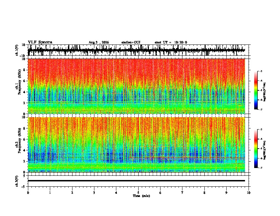The image size is (280, 216).
Task: Click the "8" kHz tick on ch.1 frequency axis
Action: (x=25, y=70)
